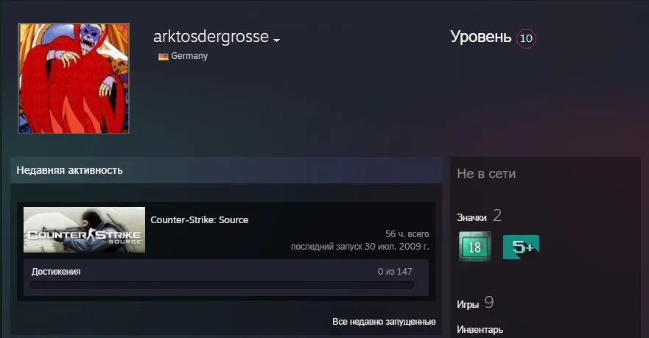Open the Игры games link
Viewport: 649px width, 338px height.
468,304
